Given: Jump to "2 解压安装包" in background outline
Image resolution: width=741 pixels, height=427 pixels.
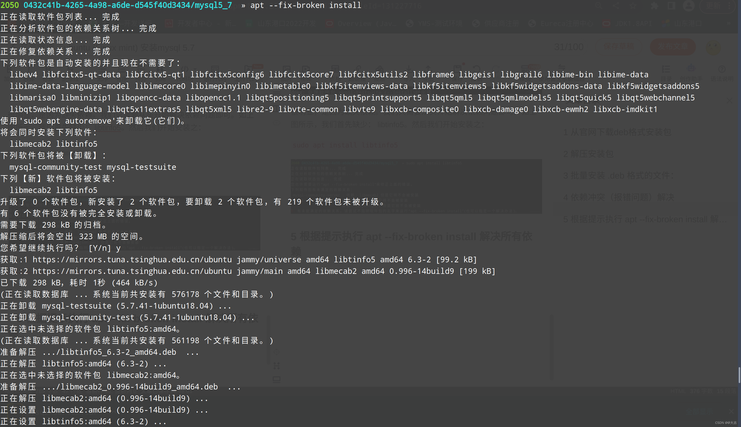Looking at the screenshot, I should pyautogui.click(x=588, y=154).
